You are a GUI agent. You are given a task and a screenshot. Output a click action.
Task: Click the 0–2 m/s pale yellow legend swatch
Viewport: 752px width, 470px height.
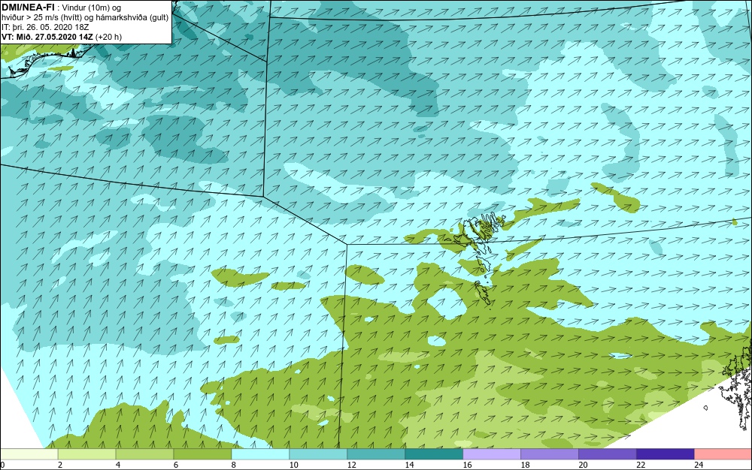pos(29,453)
